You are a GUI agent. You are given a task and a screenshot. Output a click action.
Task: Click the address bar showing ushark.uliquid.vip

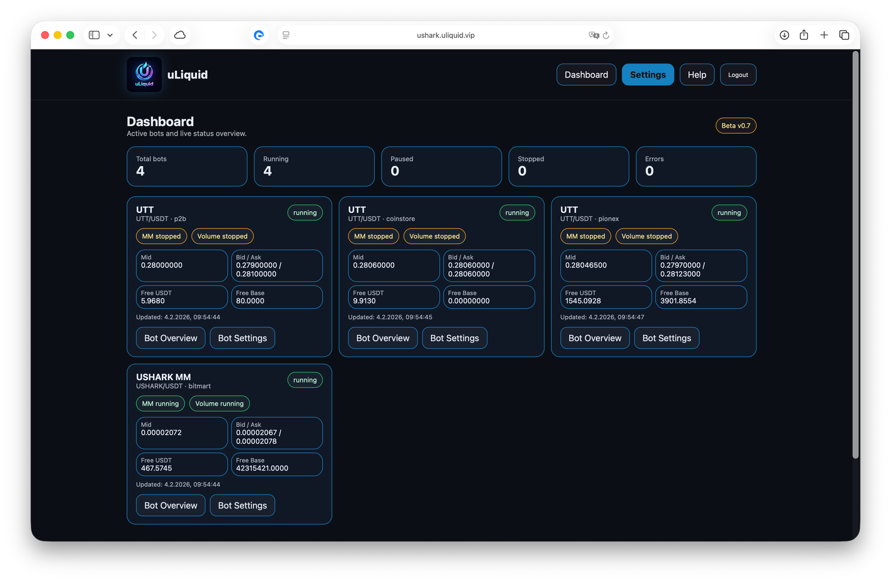(x=445, y=35)
